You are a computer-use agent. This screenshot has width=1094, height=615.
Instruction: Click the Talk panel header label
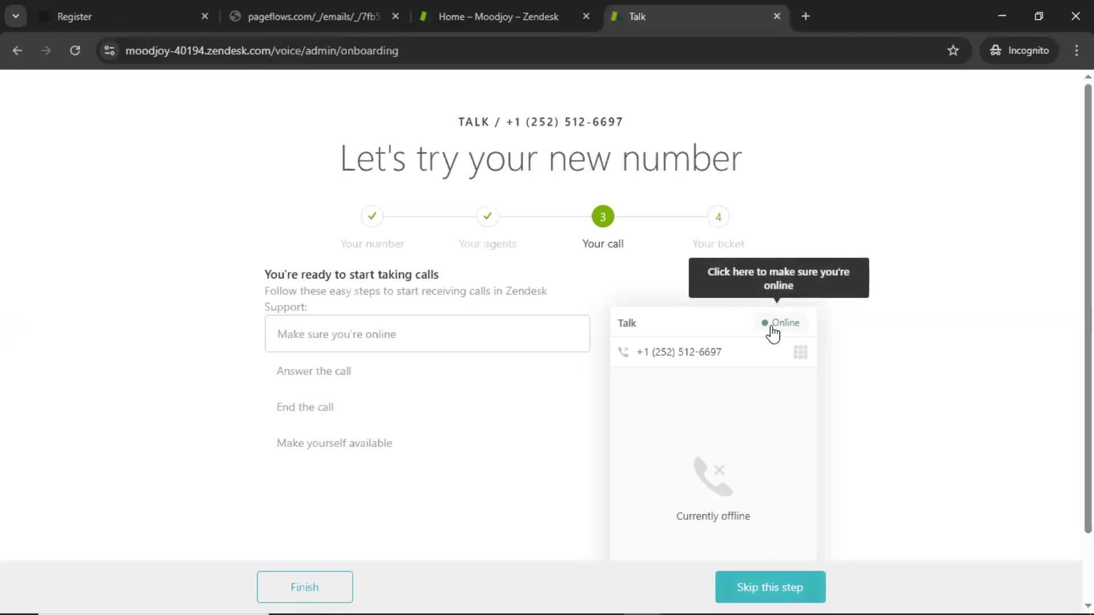627,323
